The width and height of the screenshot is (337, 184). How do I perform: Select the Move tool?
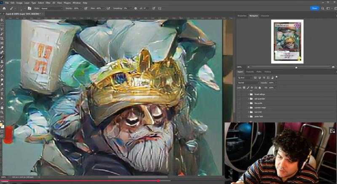[2, 20]
